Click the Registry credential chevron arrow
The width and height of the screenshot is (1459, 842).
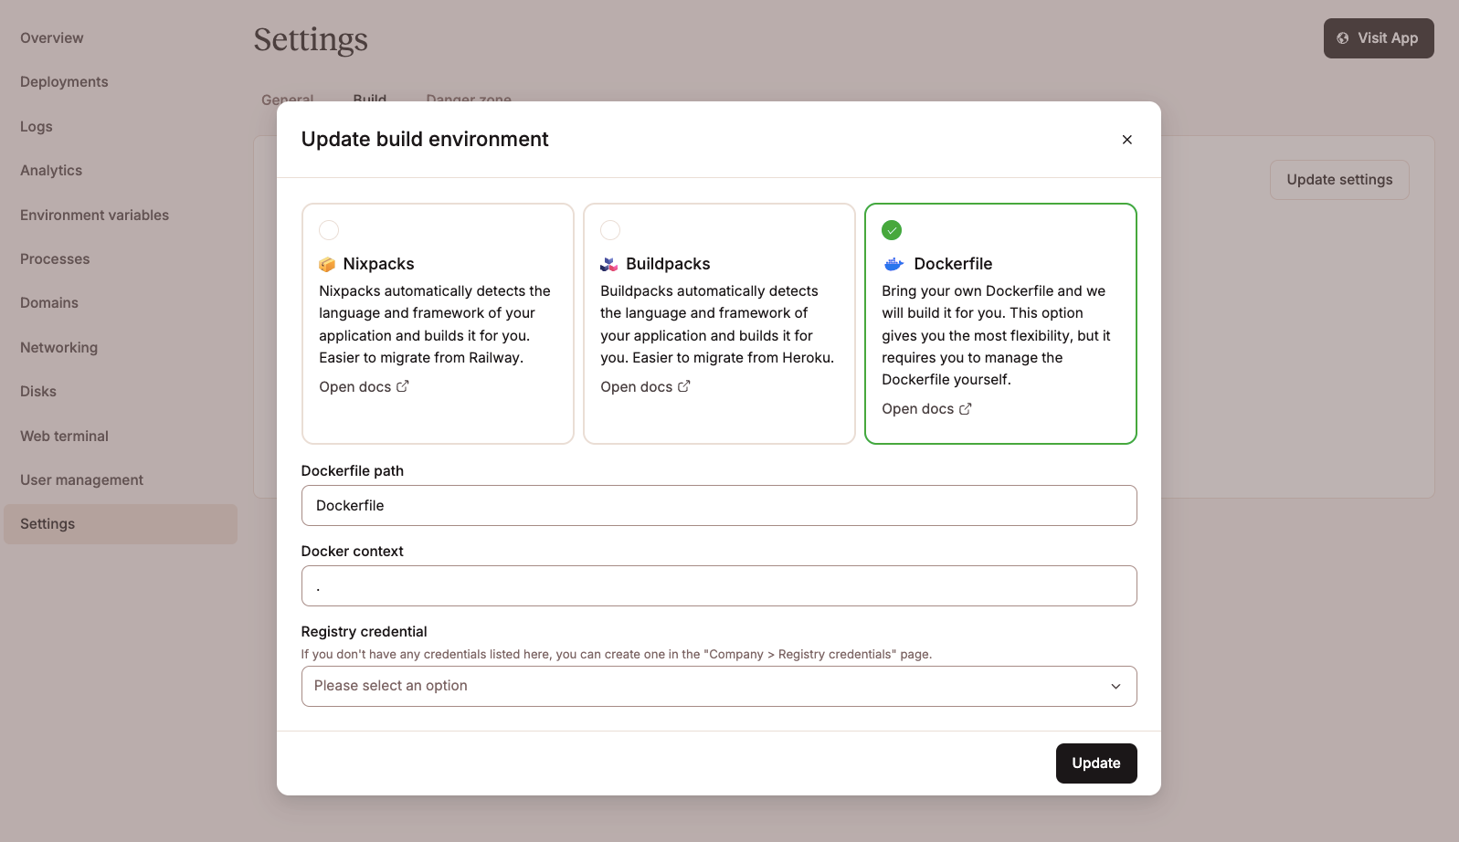tap(1115, 687)
